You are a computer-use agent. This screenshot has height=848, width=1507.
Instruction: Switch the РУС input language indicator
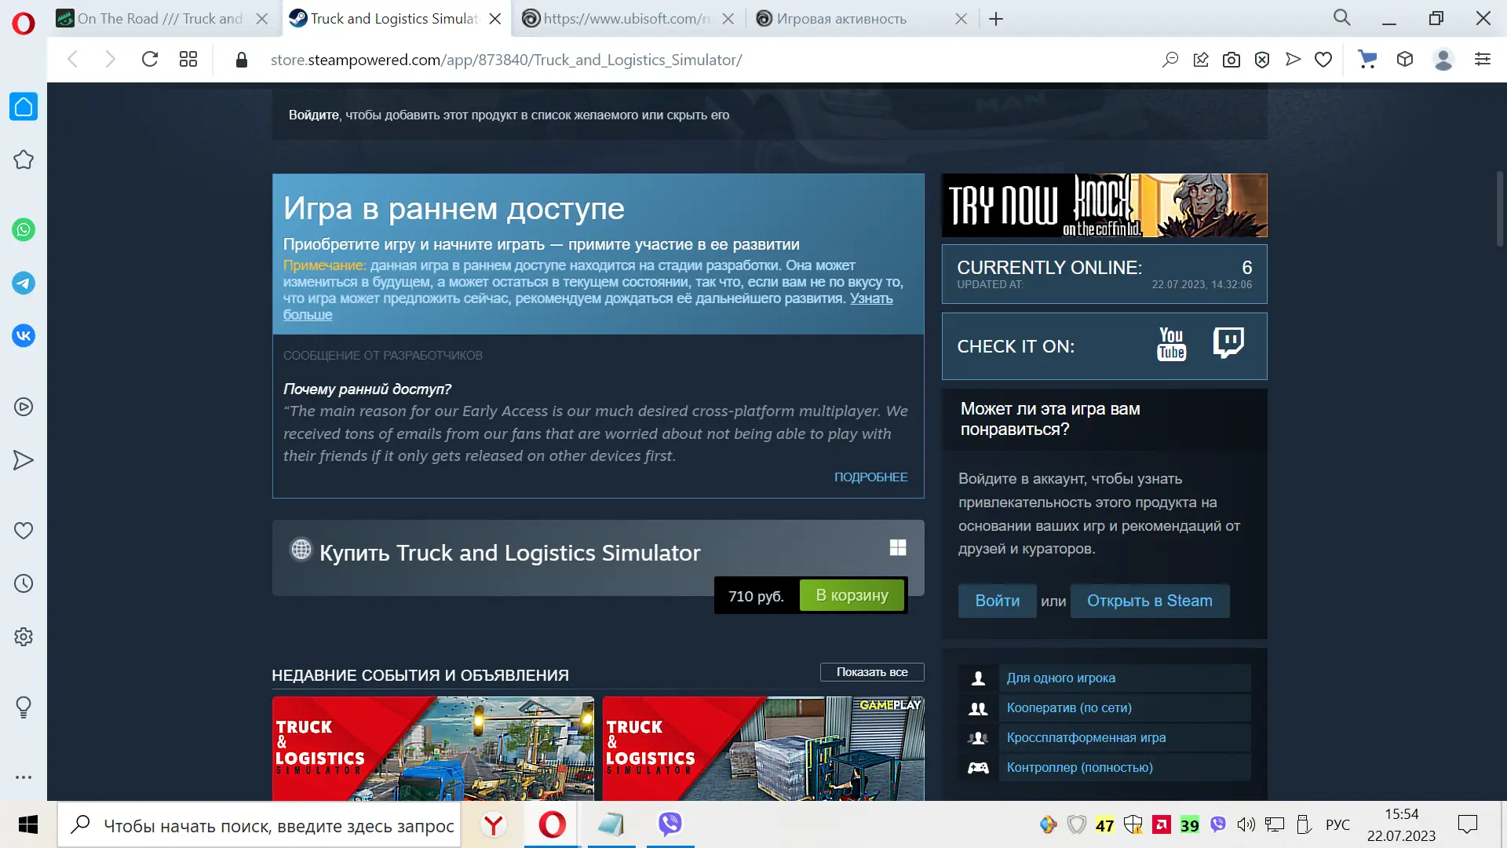pyautogui.click(x=1337, y=825)
